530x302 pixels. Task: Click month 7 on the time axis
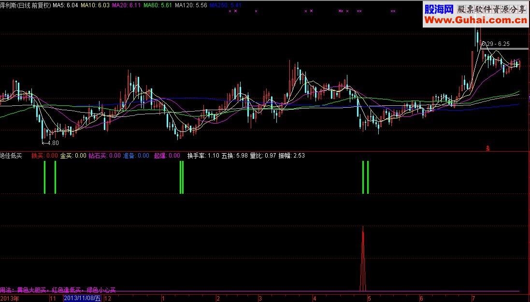coord(473,299)
